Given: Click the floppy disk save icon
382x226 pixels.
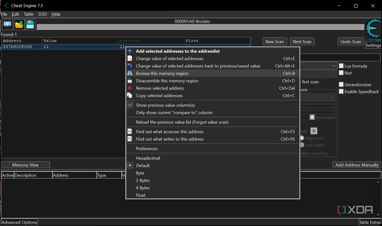Looking at the screenshot, I should click(x=30, y=25).
